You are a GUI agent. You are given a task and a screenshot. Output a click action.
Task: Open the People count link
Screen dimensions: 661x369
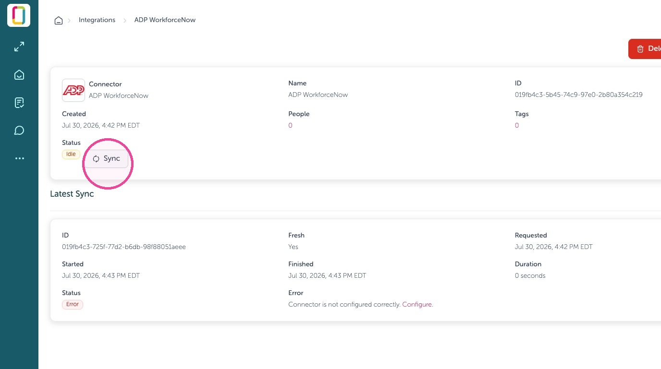[290, 126]
